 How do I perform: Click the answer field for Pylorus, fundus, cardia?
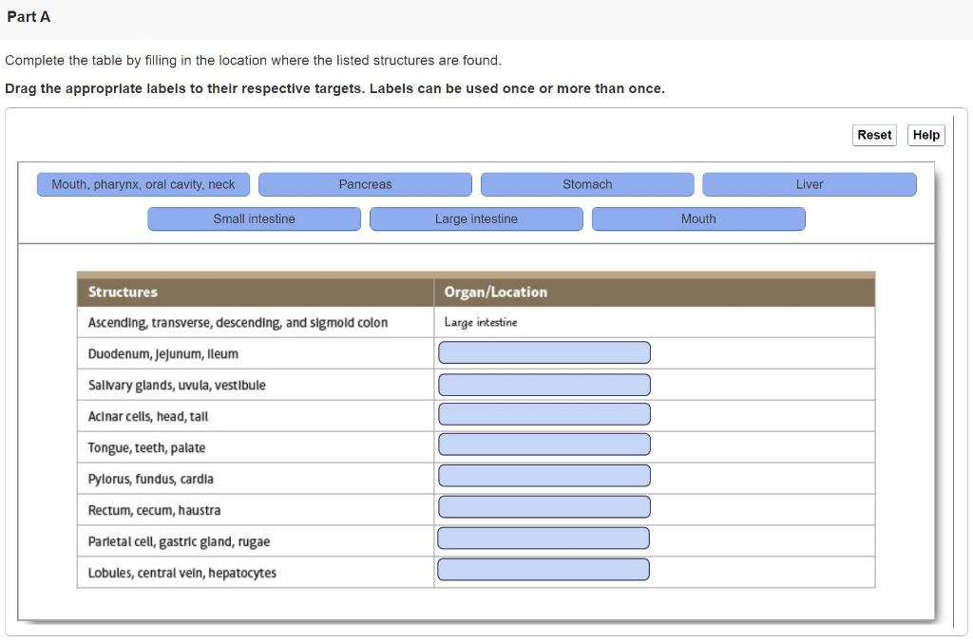click(x=544, y=475)
